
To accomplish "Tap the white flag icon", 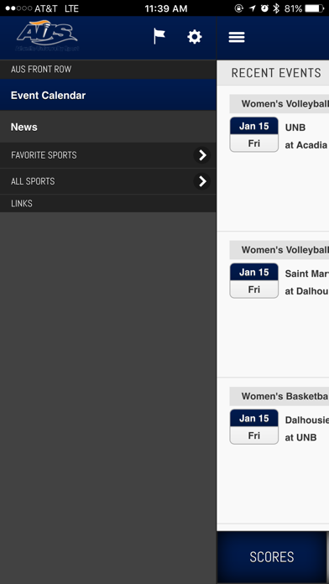I will pos(159,37).
